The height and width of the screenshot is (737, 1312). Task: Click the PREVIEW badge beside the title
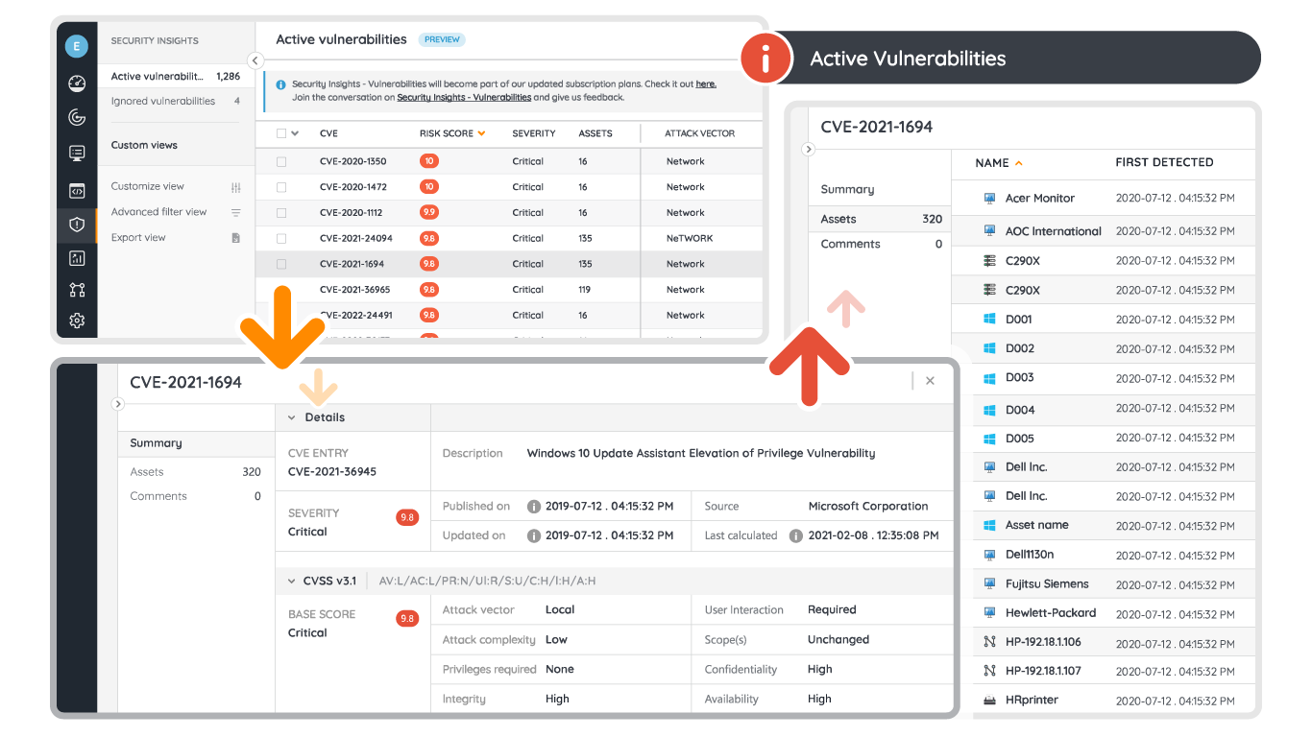tap(442, 39)
